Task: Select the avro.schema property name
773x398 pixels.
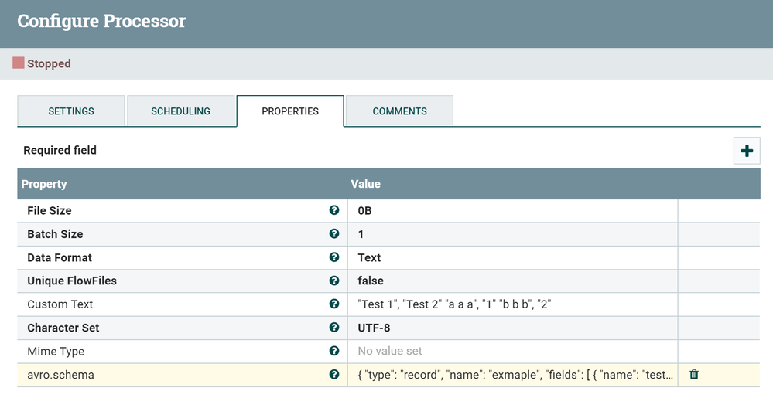Action: 60,375
